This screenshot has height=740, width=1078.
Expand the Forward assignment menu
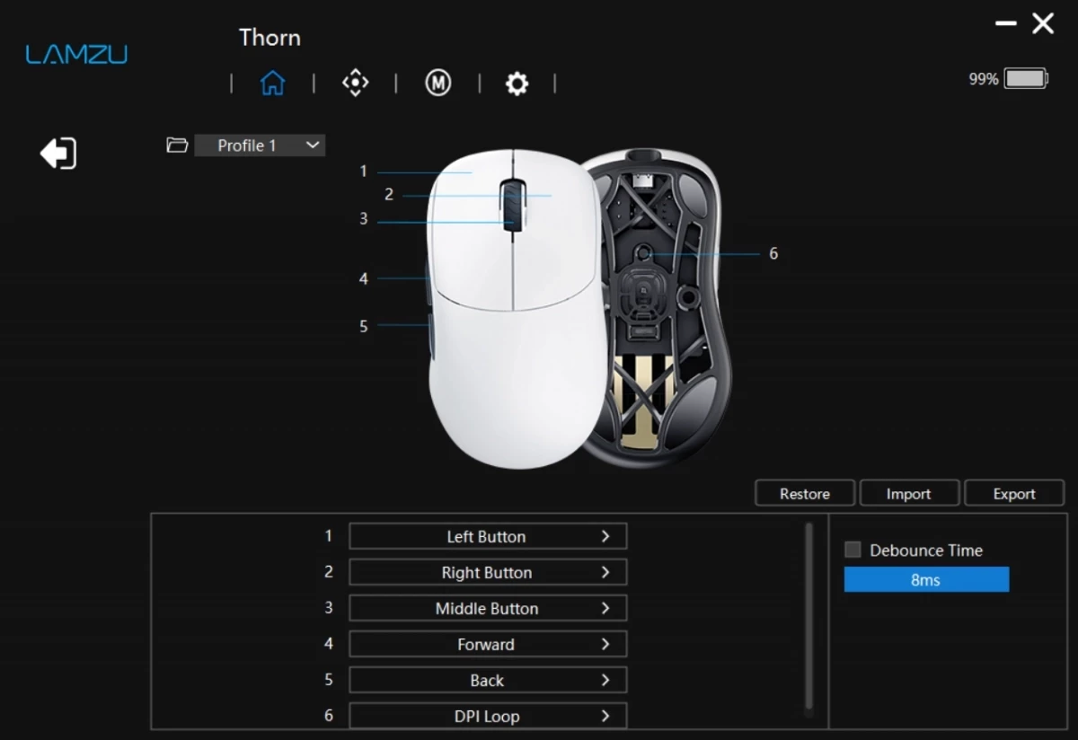click(488, 644)
